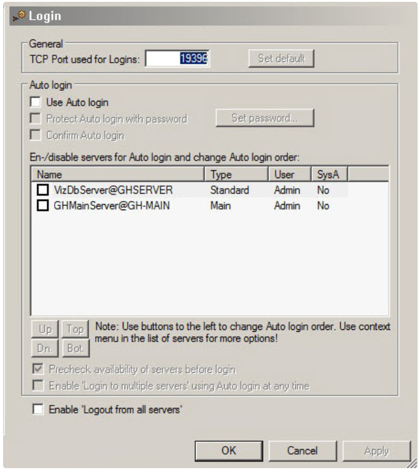The height and width of the screenshot is (470, 420).
Task: Click Admin user cell in GHMainServer row
Action: 287,206
